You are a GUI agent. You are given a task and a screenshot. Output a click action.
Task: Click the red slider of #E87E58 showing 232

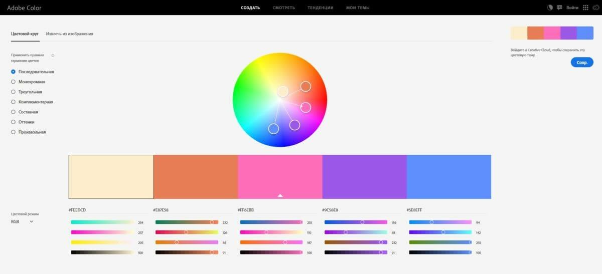coord(187,222)
